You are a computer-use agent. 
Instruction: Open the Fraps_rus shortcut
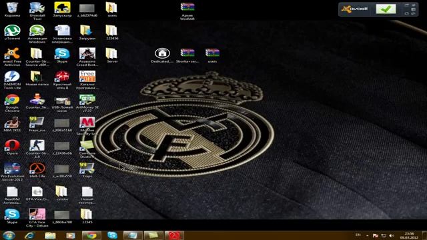tap(37, 123)
